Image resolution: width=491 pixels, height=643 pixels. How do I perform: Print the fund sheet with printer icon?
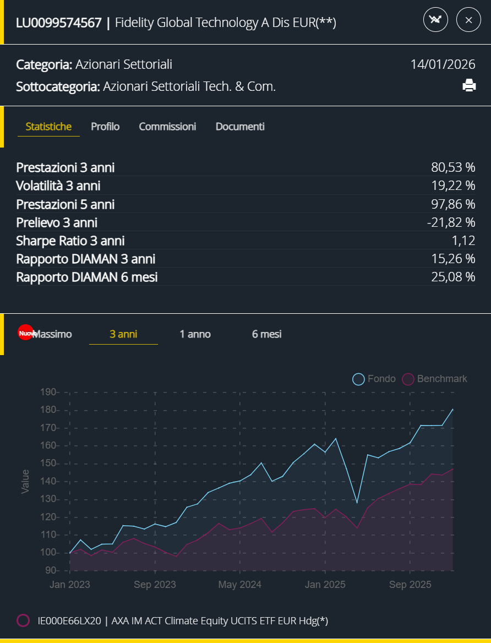tap(469, 85)
